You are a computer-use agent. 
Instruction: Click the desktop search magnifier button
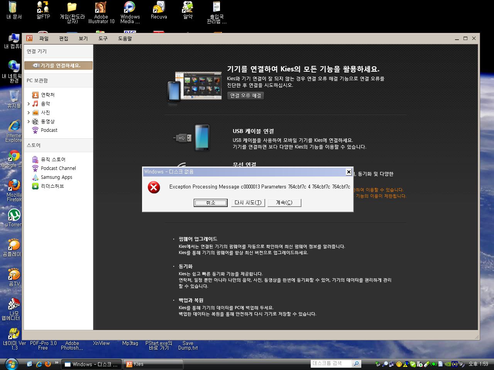[x=356, y=363]
